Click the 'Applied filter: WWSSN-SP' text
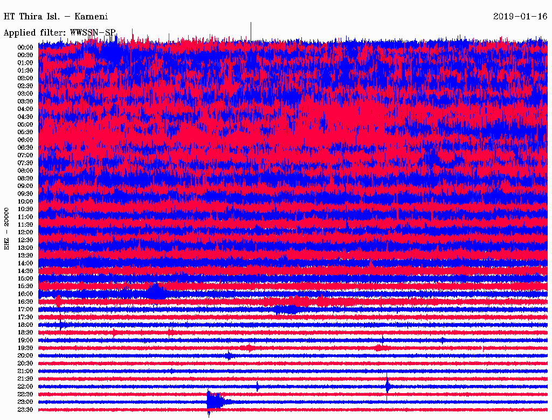 pos(59,33)
